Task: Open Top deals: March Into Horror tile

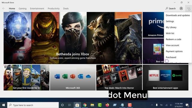Action: point(119,78)
